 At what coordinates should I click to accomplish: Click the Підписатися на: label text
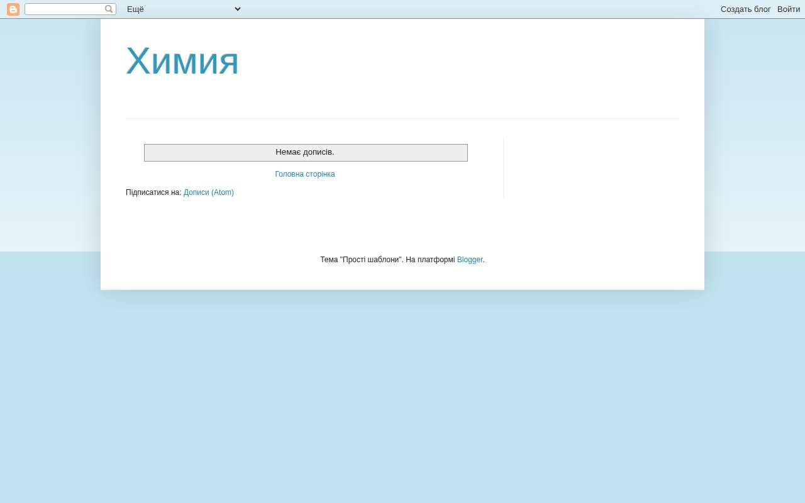(153, 192)
